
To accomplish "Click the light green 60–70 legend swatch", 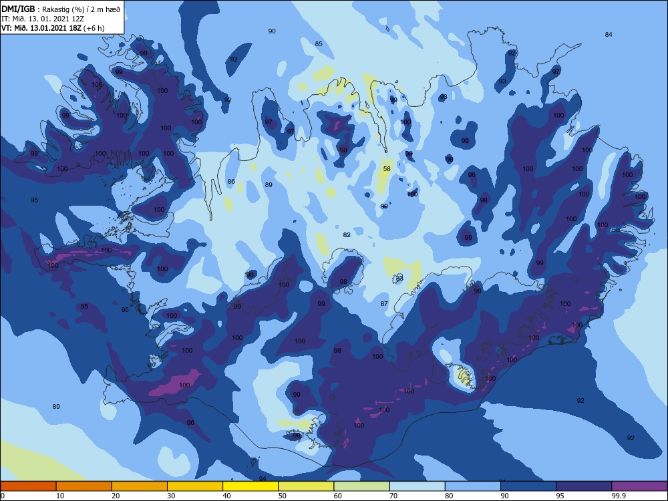I will (x=361, y=486).
